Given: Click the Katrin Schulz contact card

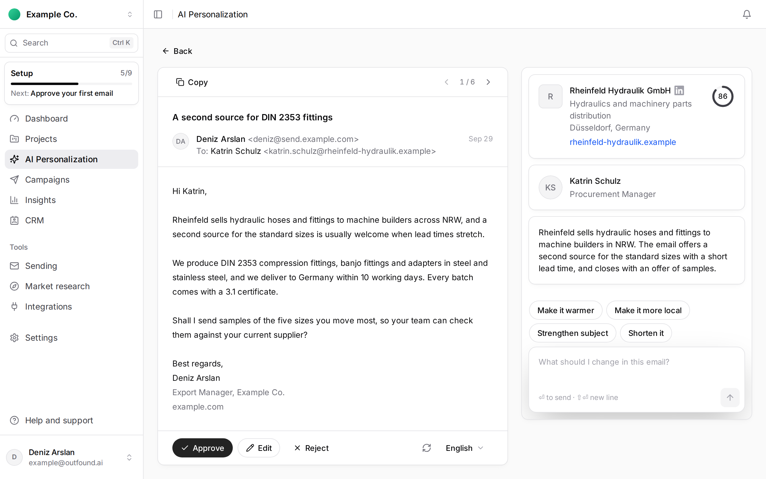Looking at the screenshot, I should click(x=636, y=187).
